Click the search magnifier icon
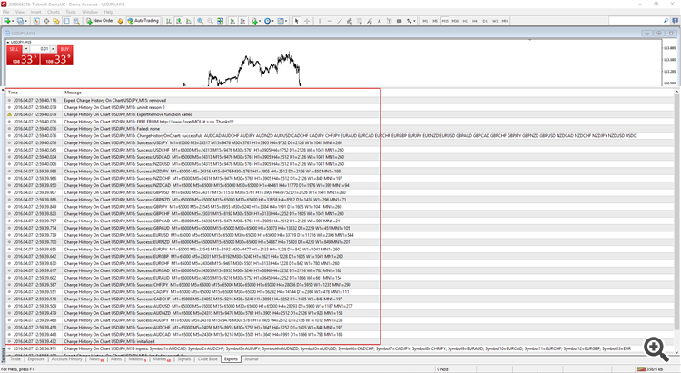Screen dimensions: 681x373 666,21
